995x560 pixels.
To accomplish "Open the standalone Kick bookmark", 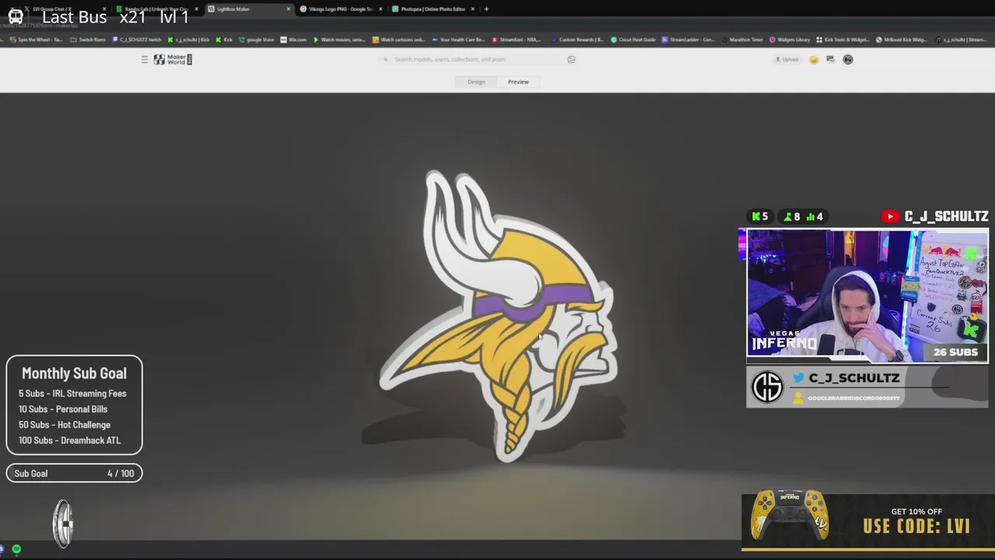I will [x=225, y=40].
